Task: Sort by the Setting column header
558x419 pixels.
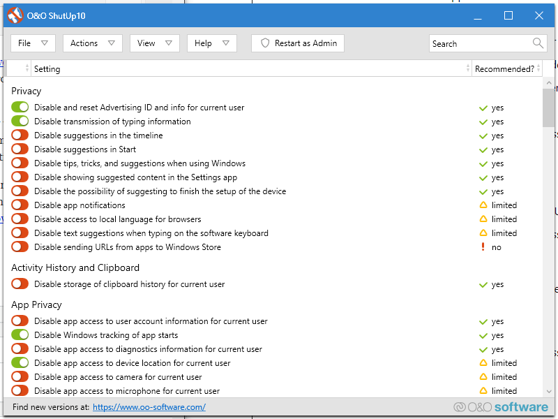Action: [251, 68]
